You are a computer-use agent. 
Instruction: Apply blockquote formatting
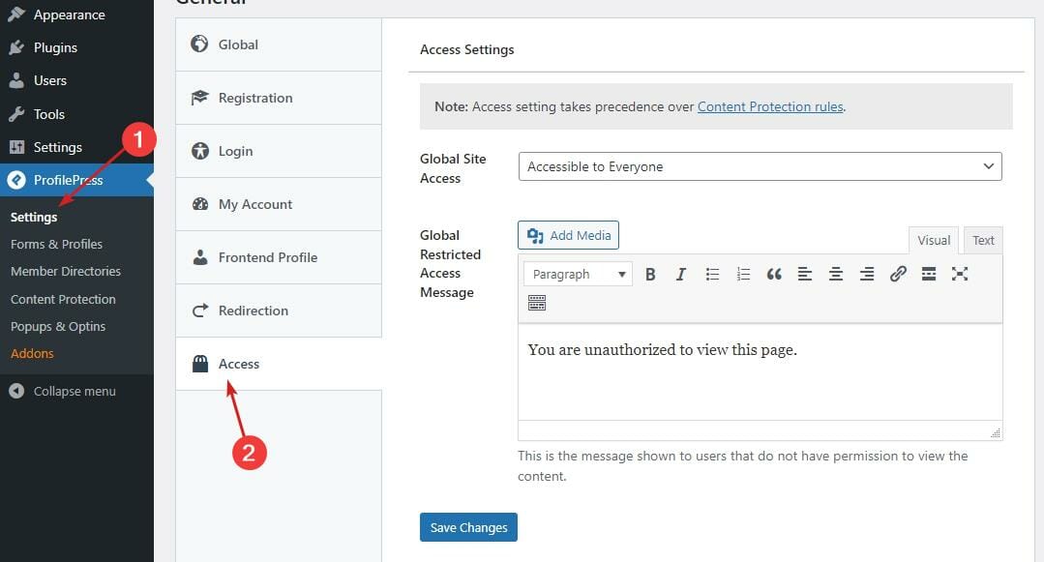(774, 275)
